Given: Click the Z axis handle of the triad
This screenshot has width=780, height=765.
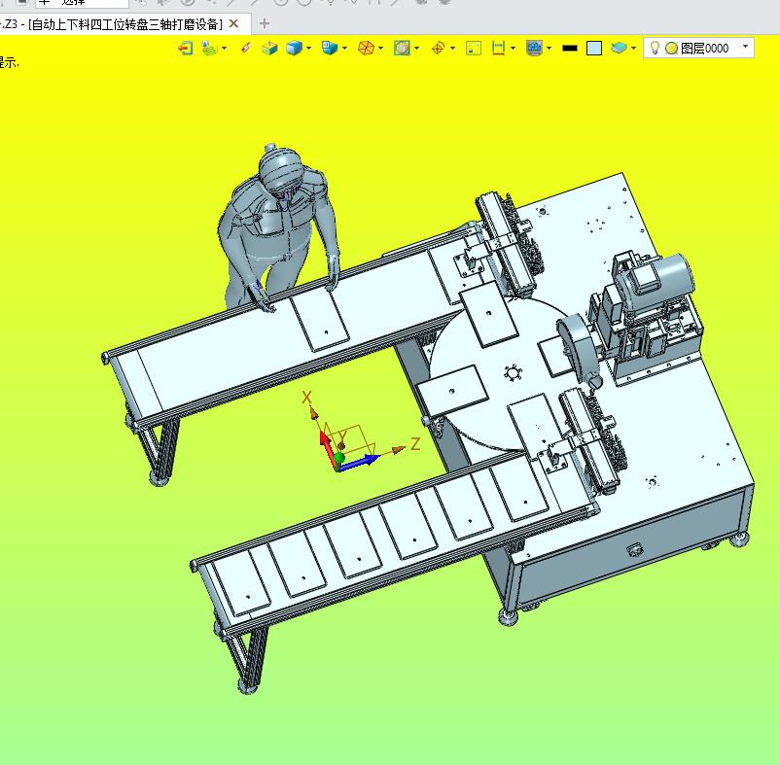Looking at the screenshot, I should (399, 450).
